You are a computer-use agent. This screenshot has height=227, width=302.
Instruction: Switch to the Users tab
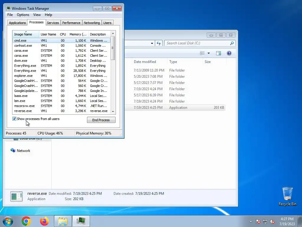click(x=107, y=23)
